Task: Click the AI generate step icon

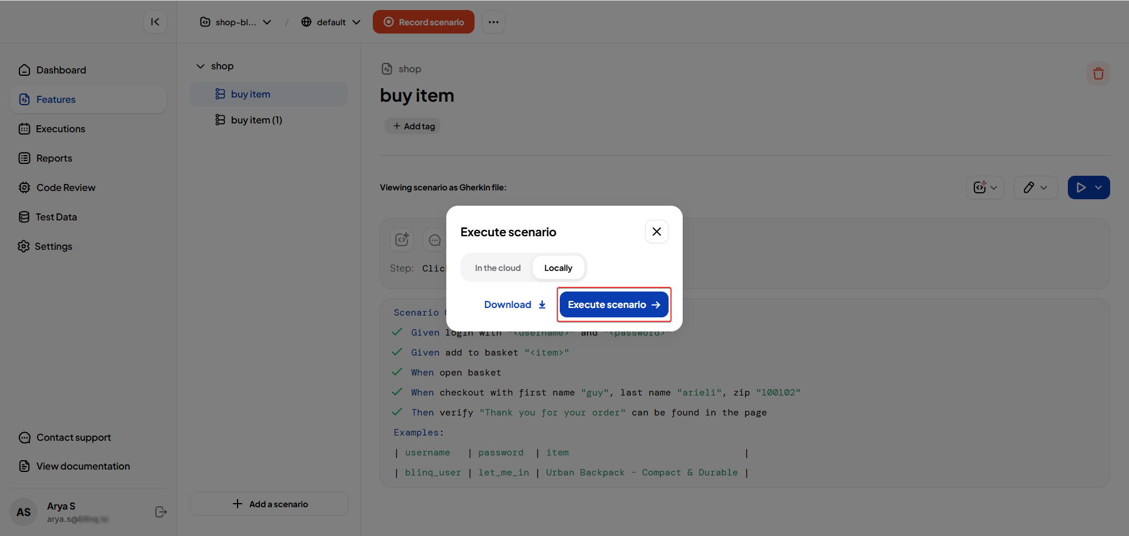Action: (402, 240)
